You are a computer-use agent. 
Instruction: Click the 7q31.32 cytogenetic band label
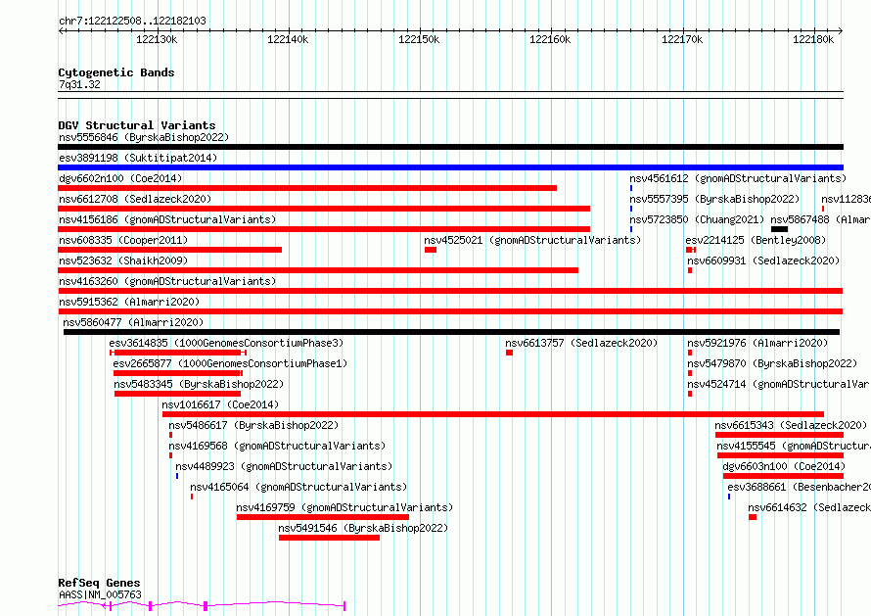[80, 84]
